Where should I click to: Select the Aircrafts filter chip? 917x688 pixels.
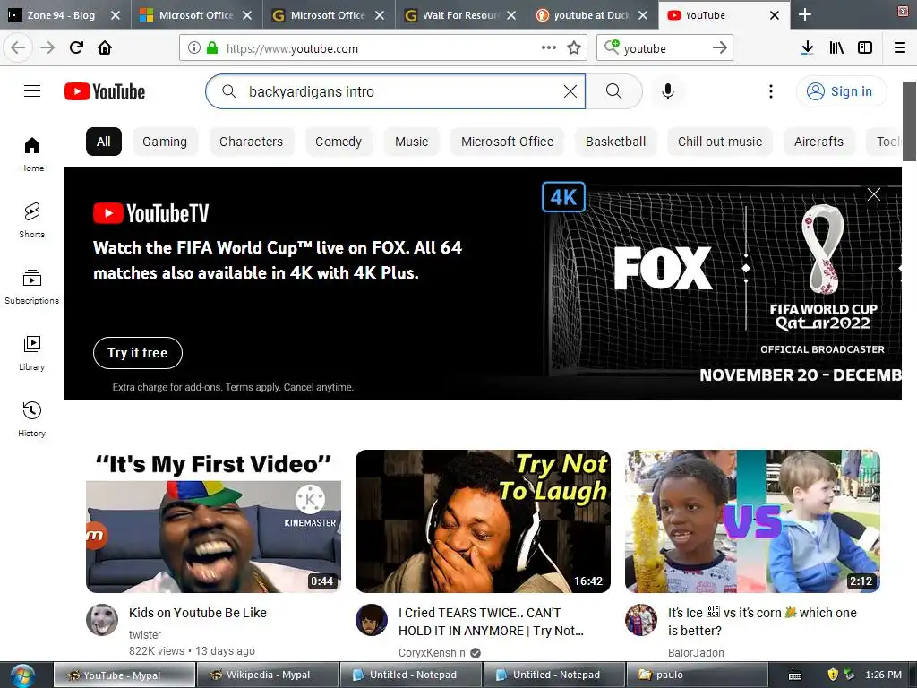click(x=818, y=142)
